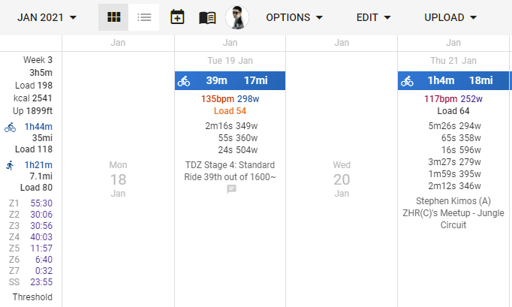Screen dimensions: 512x307
Task: Click the weekly cycling summary bike icon
Action: click(10, 128)
